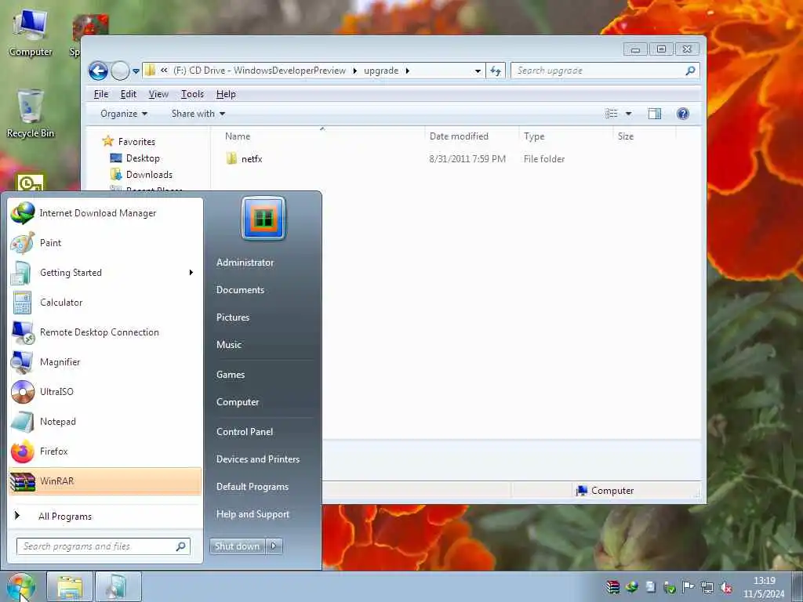Click the second pinned taskbar program
803x602 pixels.
(118, 586)
